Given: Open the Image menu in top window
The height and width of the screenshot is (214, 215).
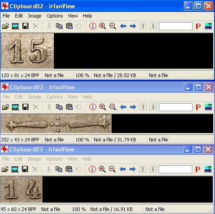Looking at the screenshot, I should pyautogui.click(x=35, y=16).
